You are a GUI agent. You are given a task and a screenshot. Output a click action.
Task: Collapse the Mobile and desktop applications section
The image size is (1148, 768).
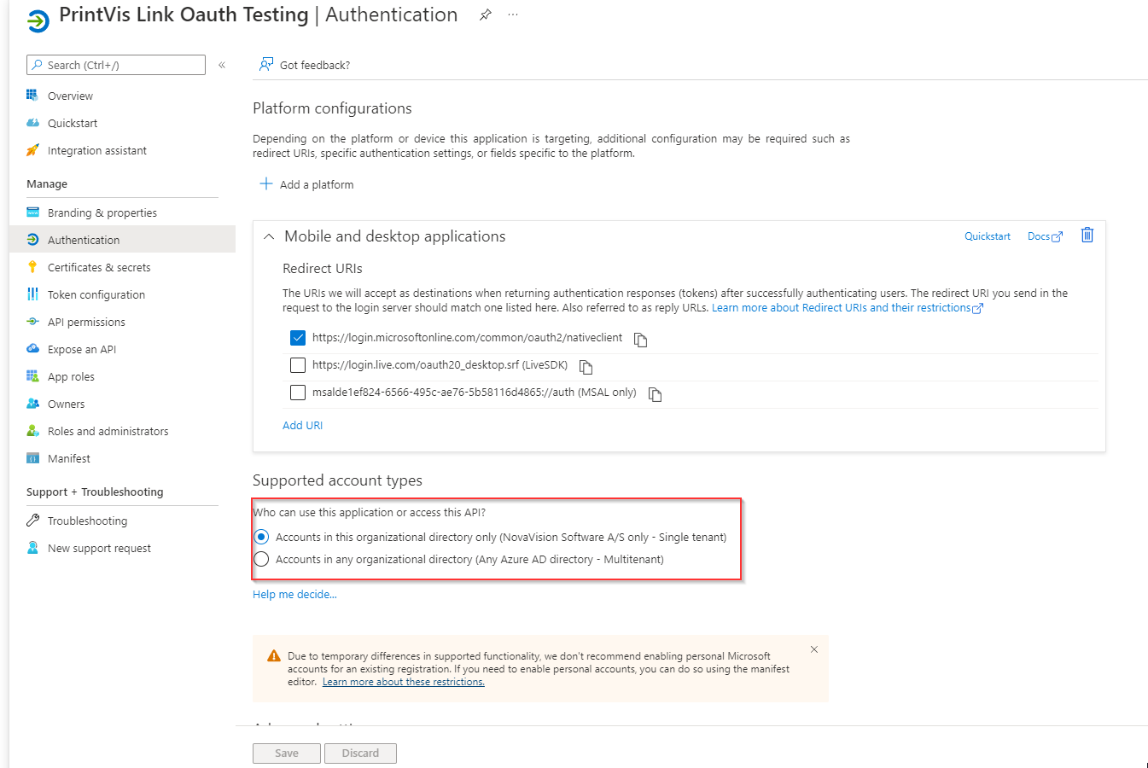269,236
